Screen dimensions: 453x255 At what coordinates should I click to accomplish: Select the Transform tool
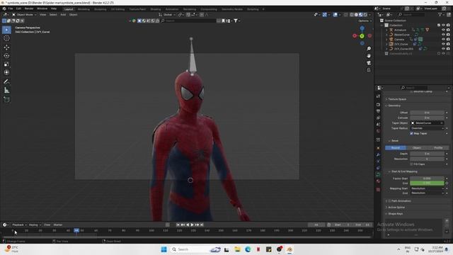coord(6,72)
